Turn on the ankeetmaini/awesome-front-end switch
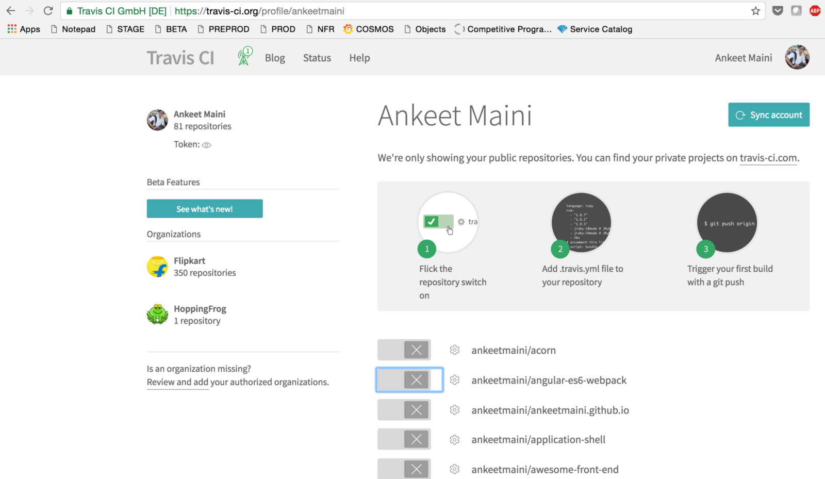The image size is (825, 479). click(x=404, y=469)
